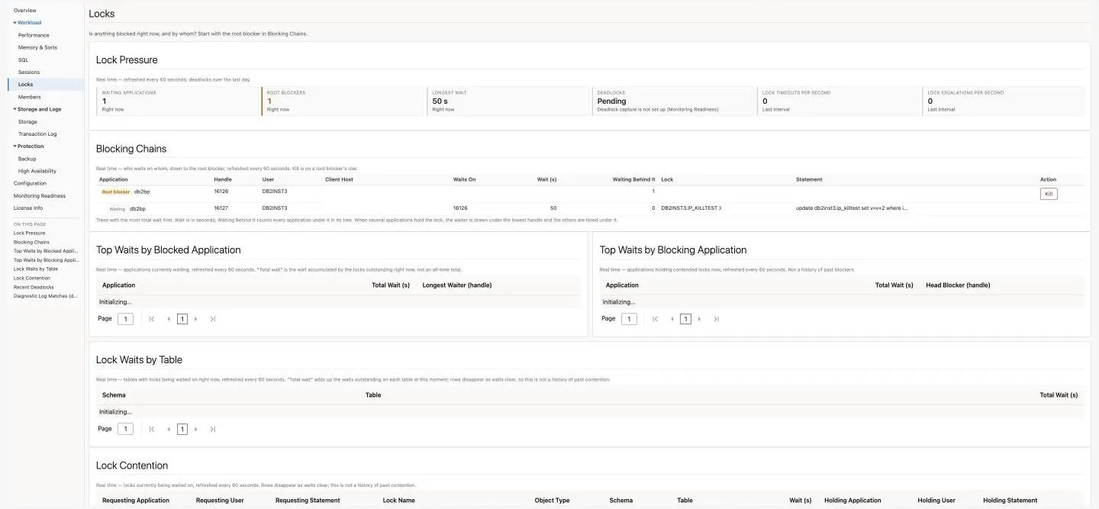Viewport: 1099px width, 509px height.
Task: Go to last page in Lock Waits by Table
Action: tap(213, 429)
